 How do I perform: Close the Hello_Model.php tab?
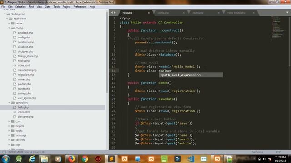[x=254, y=13]
